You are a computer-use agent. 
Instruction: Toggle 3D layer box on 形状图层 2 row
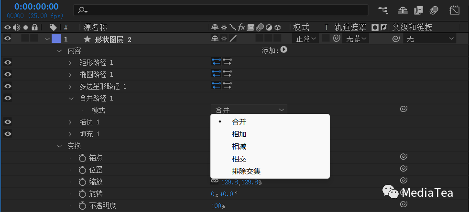click(x=277, y=38)
